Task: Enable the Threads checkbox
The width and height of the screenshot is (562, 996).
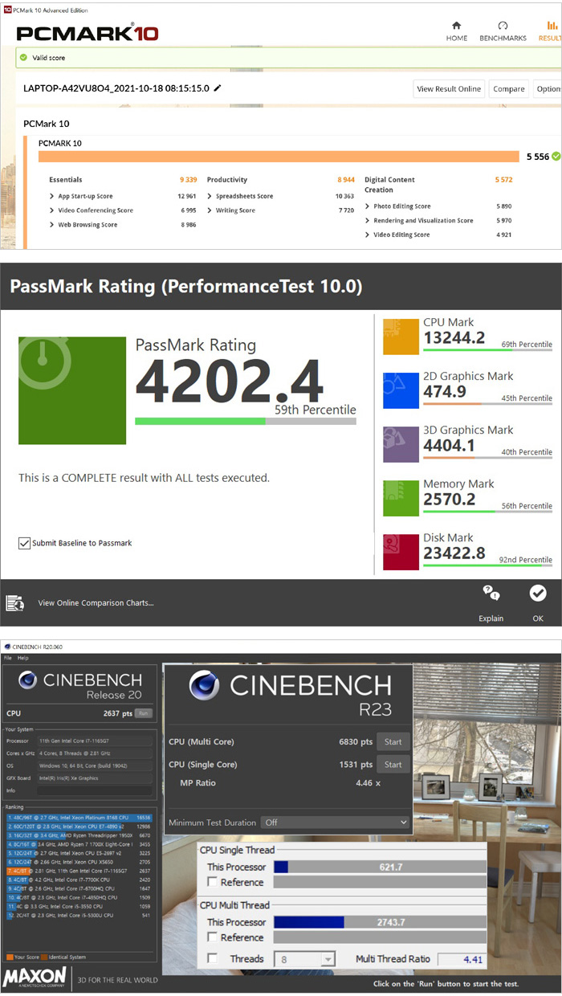Action: click(213, 958)
